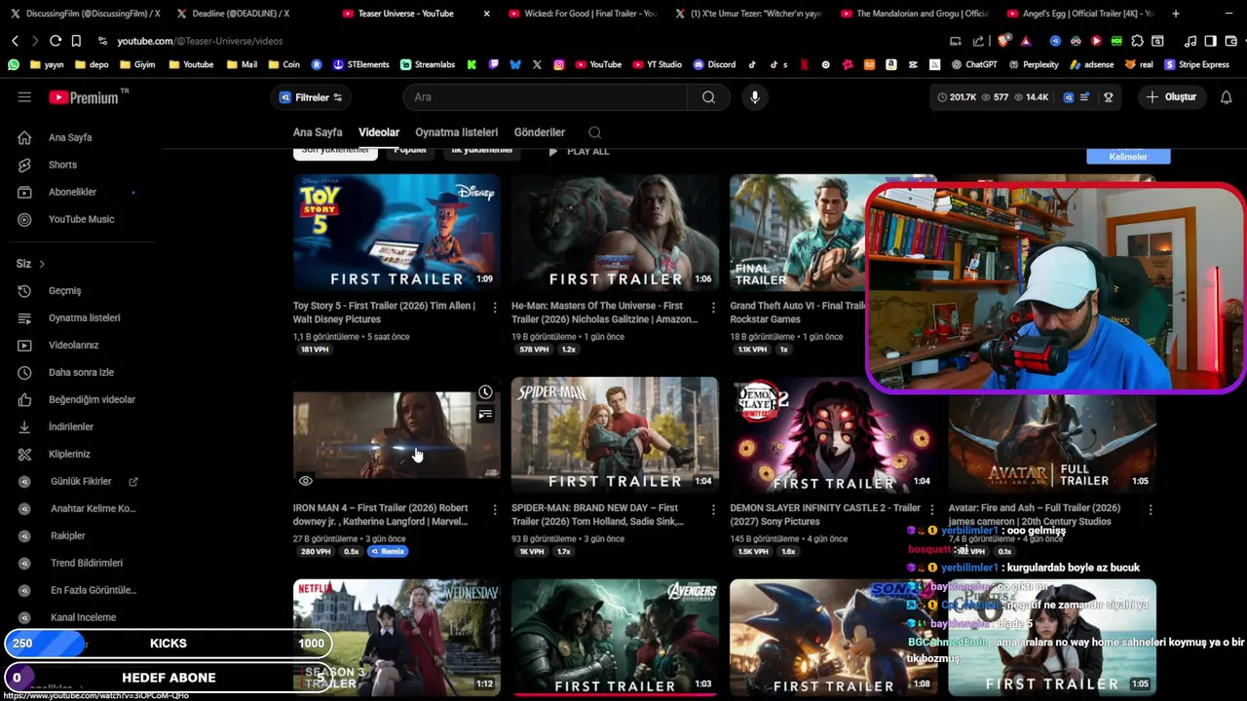Open Discord bookmark
Image resolution: width=1247 pixels, height=701 pixels.
pyautogui.click(x=714, y=65)
